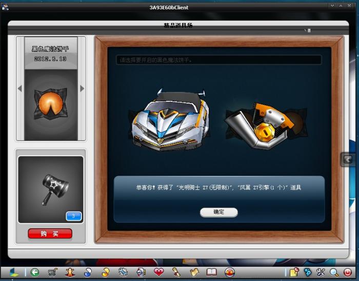Open the crossed tools settings icon
359x281 pixels.
pyautogui.click(x=321, y=272)
